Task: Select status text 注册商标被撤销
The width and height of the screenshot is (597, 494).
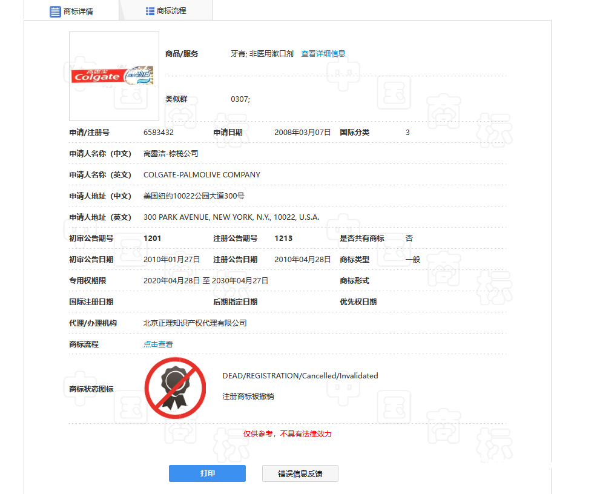Action: coord(248,397)
